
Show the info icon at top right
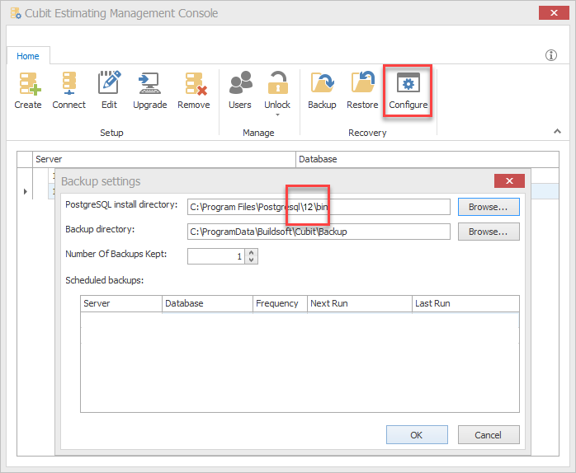point(550,55)
